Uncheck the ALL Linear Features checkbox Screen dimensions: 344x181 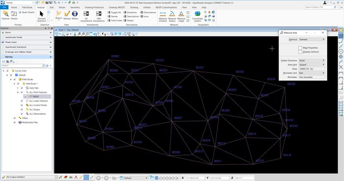coord(22,101)
